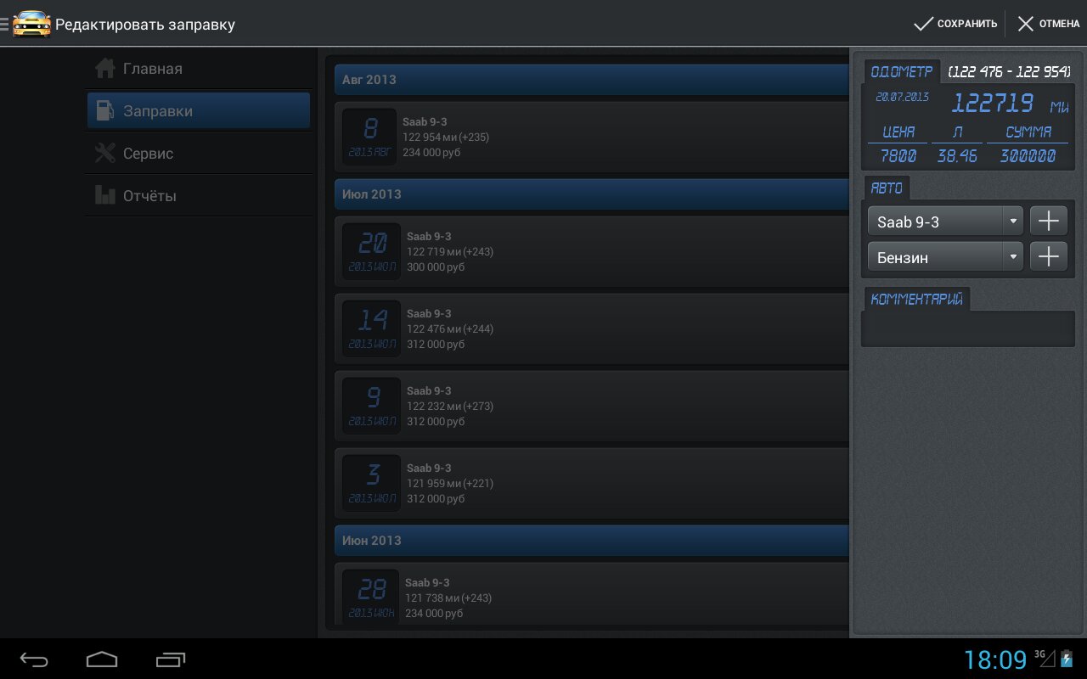1087x679 pixels.
Task: Add a new car with plus button
Action: pos(1049,222)
